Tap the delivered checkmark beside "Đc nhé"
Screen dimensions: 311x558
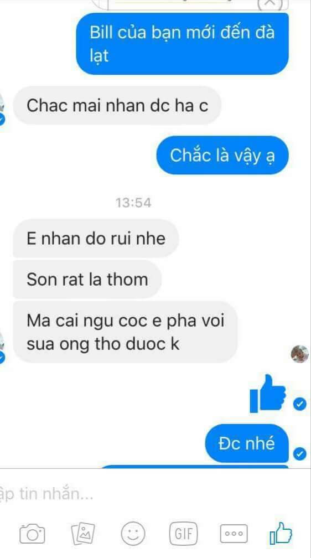(299, 454)
